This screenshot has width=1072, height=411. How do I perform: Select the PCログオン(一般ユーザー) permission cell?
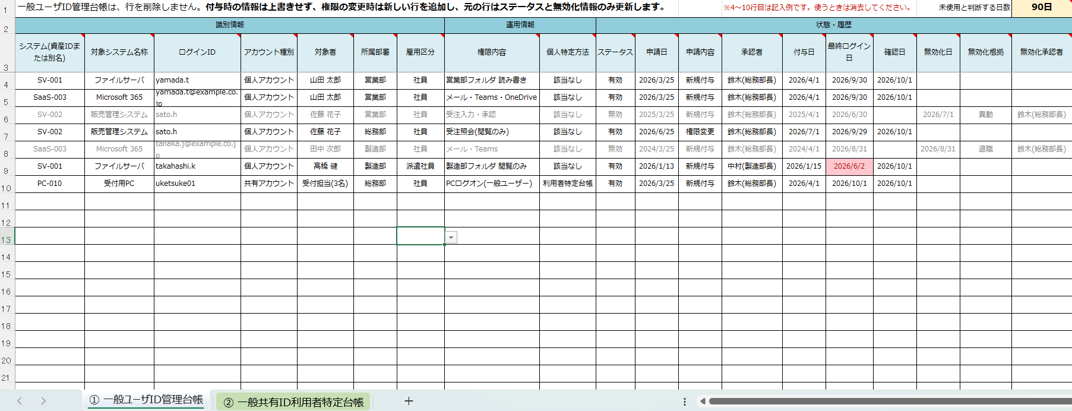point(492,184)
